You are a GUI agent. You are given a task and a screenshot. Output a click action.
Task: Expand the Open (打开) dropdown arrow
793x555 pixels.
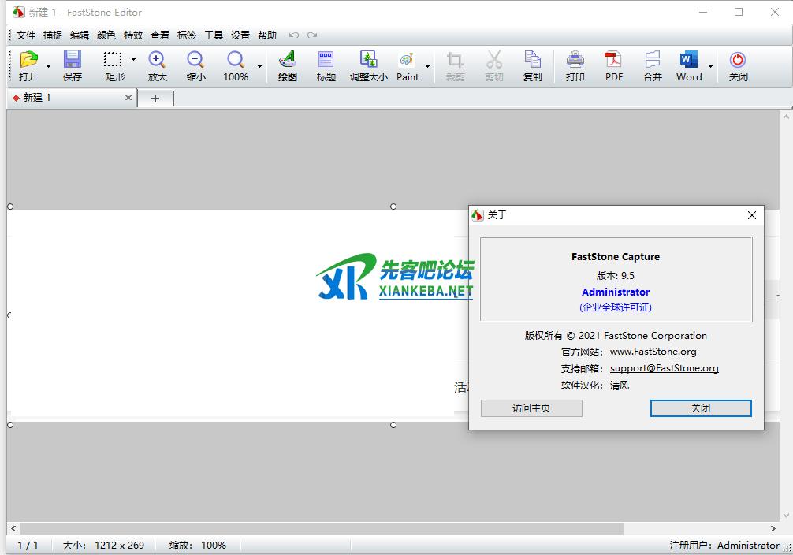(49, 67)
